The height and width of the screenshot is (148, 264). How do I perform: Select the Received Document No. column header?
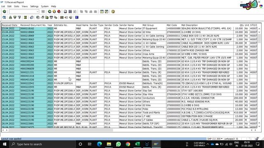33,25
